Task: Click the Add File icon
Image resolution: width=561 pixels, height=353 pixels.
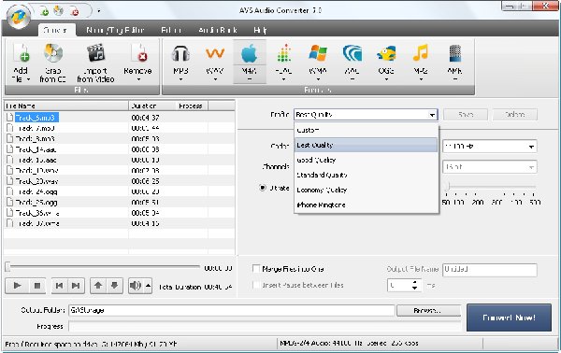Action: [x=21, y=53]
